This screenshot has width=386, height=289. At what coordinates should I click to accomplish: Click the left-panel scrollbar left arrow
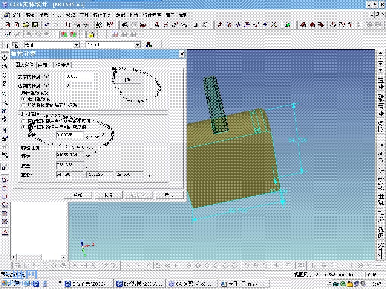[x=13, y=257]
